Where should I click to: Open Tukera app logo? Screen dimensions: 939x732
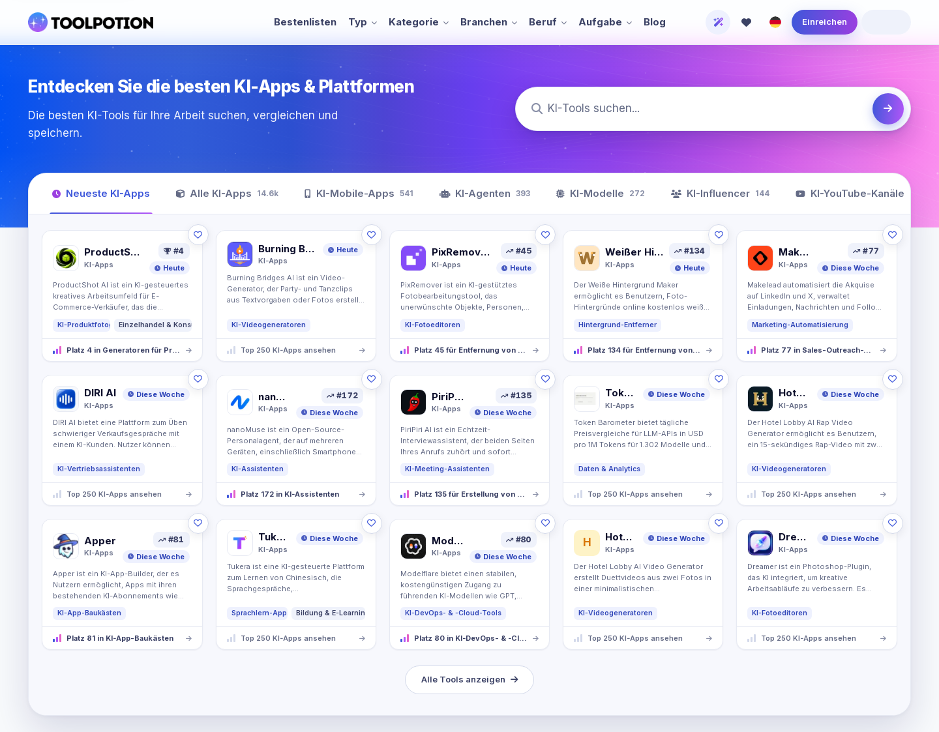pos(240,543)
